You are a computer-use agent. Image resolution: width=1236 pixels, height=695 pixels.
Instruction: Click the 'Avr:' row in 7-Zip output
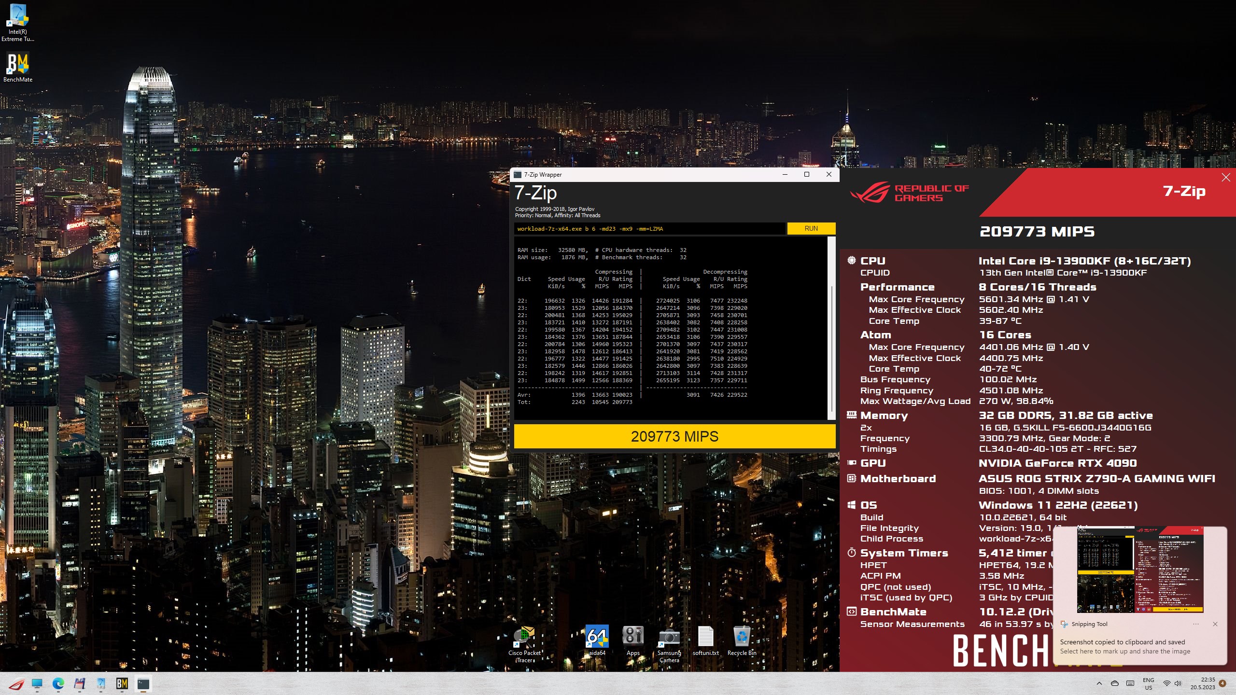tap(632, 395)
